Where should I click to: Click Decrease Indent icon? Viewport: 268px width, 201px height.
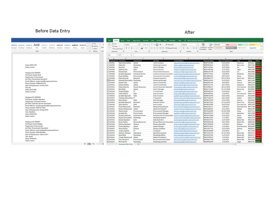161,48
